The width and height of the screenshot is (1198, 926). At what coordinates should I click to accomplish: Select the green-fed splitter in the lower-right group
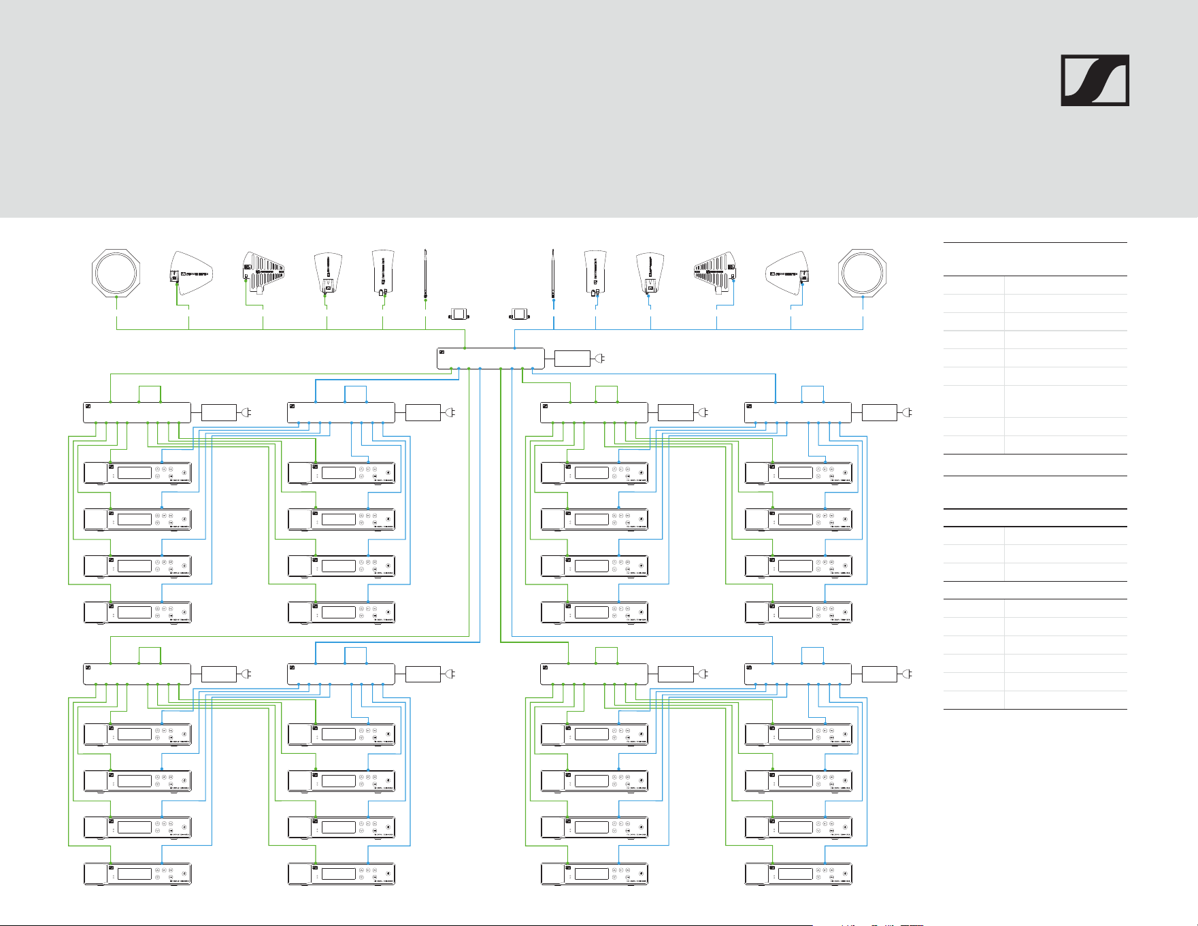[594, 674]
